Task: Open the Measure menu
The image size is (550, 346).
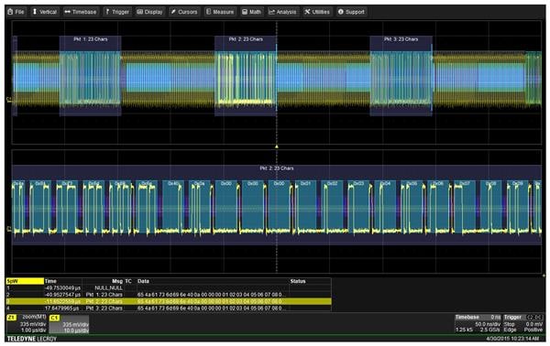Action: click(220, 12)
